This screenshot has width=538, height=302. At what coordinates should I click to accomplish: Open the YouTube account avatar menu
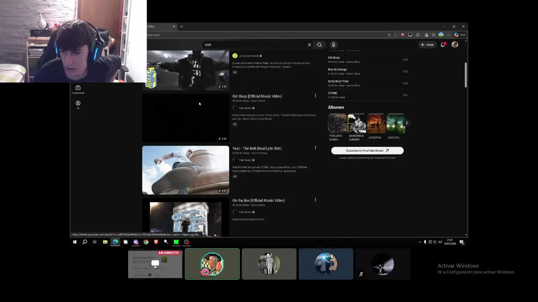tap(455, 44)
